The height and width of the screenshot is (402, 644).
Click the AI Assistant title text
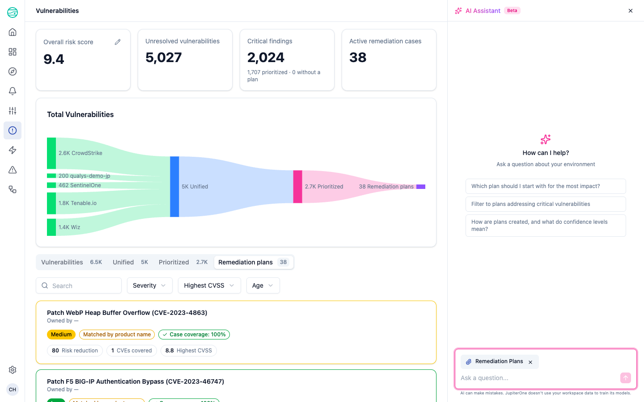tap(483, 11)
